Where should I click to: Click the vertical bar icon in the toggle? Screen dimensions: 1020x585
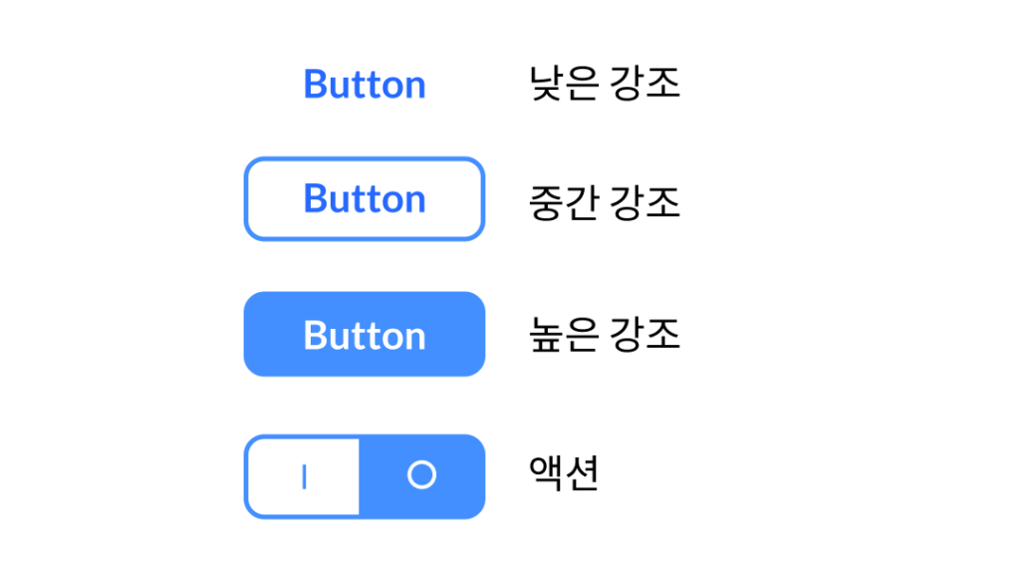click(x=304, y=477)
